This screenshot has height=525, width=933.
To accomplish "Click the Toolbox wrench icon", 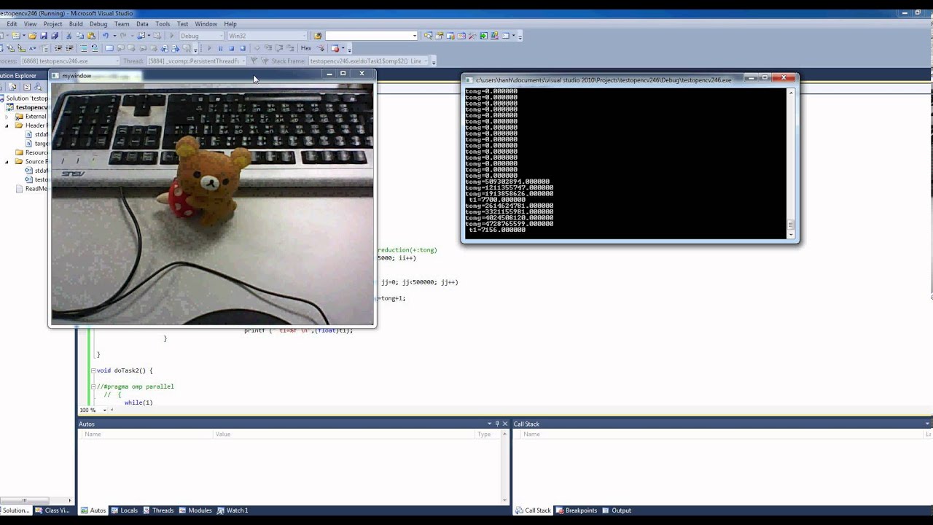I will (472, 36).
